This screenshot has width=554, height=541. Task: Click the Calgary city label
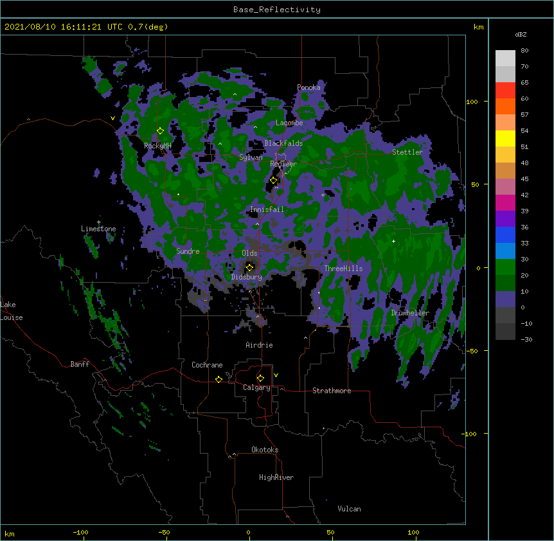tap(256, 387)
